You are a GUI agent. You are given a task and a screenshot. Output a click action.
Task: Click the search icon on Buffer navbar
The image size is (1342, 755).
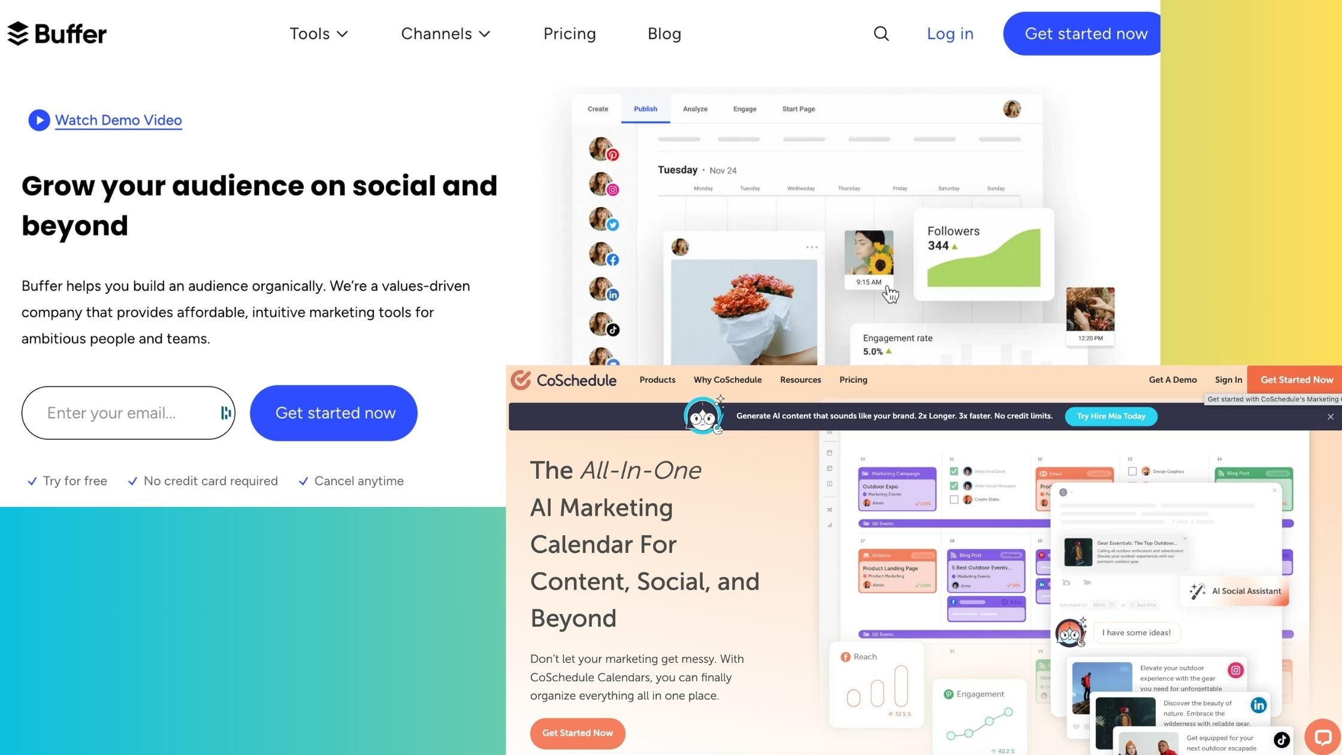pos(881,34)
